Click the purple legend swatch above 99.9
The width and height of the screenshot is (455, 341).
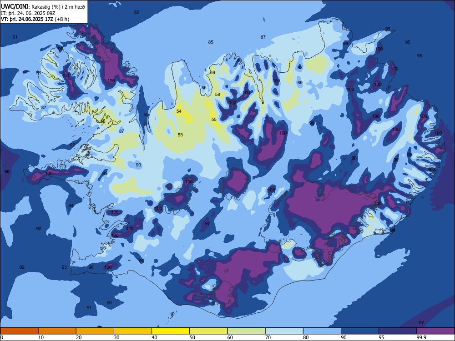tap(435, 331)
